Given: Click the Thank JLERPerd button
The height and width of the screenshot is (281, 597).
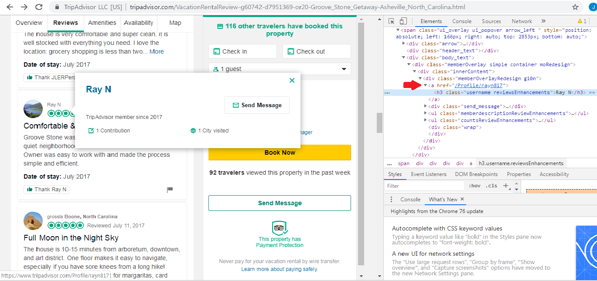Looking at the screenshot, I should (49, 78).
